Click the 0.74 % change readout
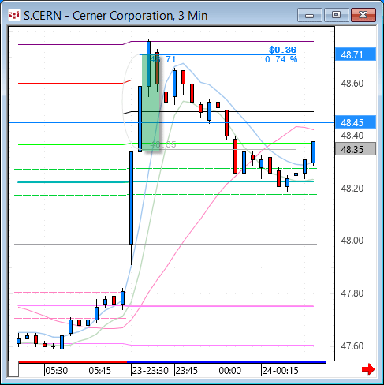 pos(281,59)
